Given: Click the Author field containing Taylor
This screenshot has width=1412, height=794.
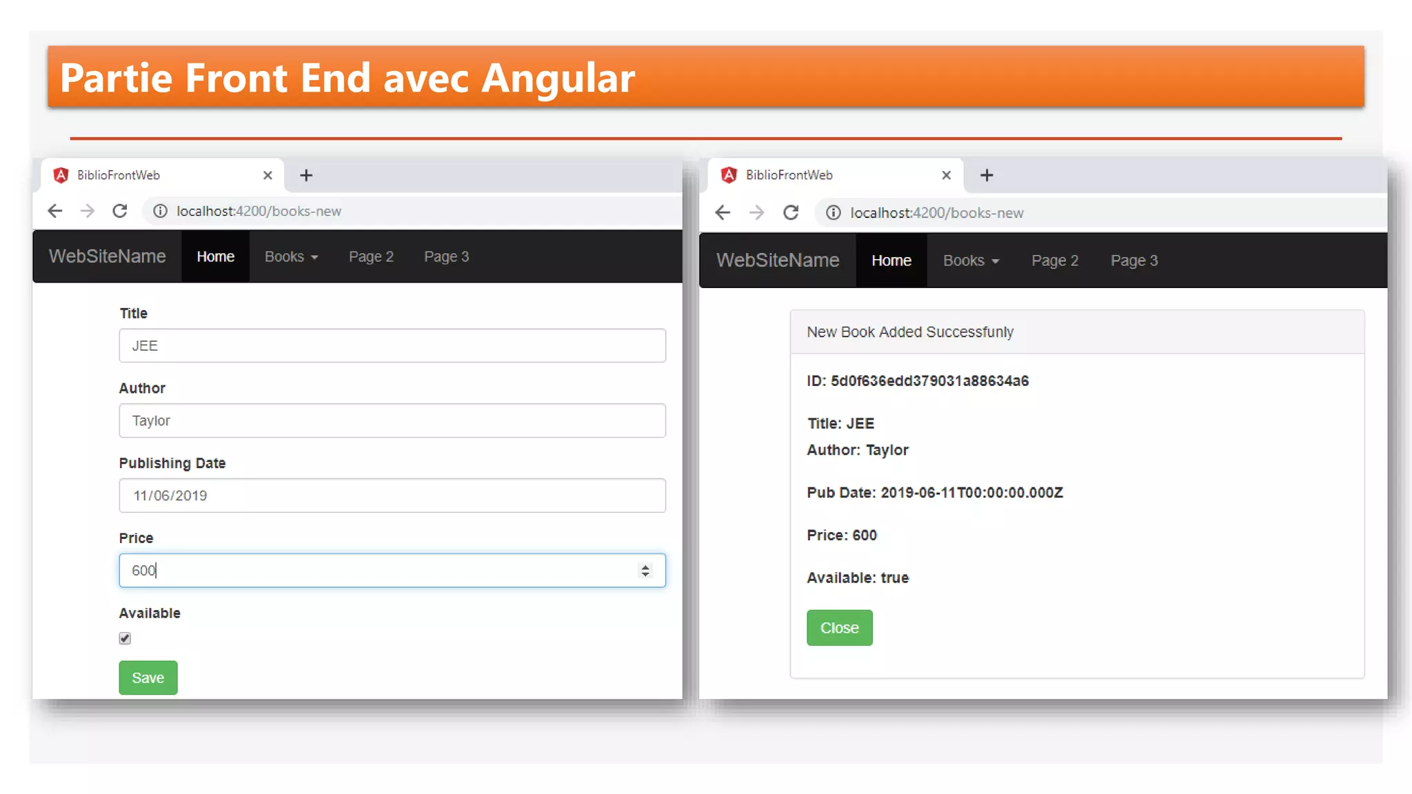Looking at the screenshot, I should click(x=392, y=420).
